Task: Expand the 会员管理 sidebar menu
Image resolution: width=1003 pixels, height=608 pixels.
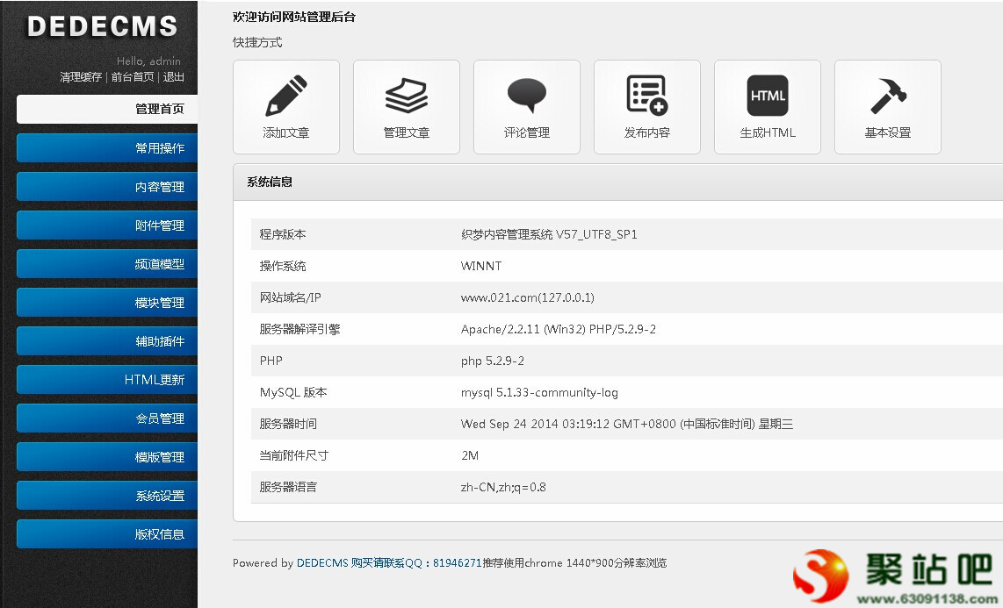Action: point(107,418)
